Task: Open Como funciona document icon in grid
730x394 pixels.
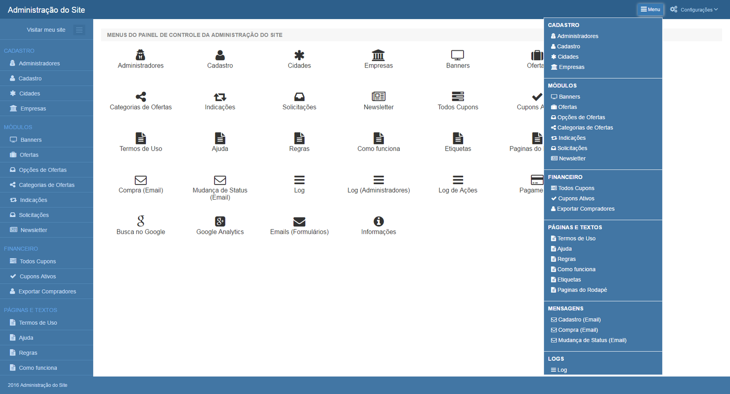Action: (x=378, y=138)
